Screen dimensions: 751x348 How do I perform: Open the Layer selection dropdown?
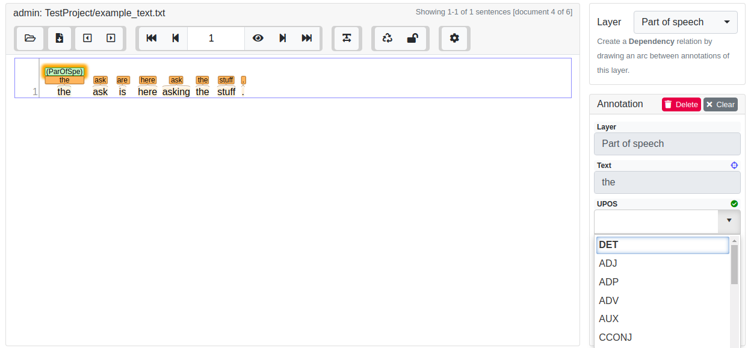pos(685,22)
